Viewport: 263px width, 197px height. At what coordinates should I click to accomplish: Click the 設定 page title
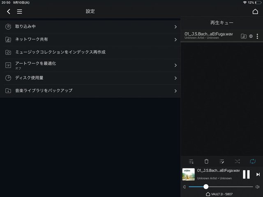[90, 11]
